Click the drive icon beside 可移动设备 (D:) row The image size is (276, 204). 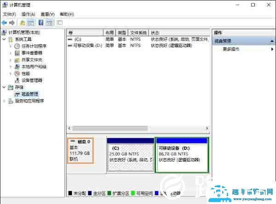[70, 45]
